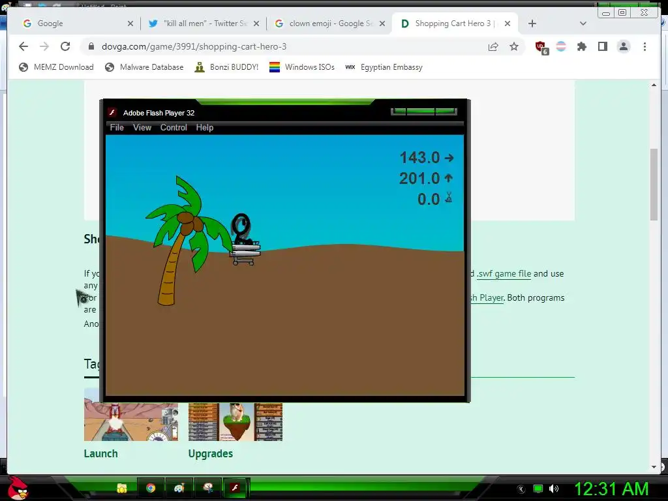This screenshot has width=668, height=501.
Task: Bookmark this page with the star icon
Action: (514, 46)
